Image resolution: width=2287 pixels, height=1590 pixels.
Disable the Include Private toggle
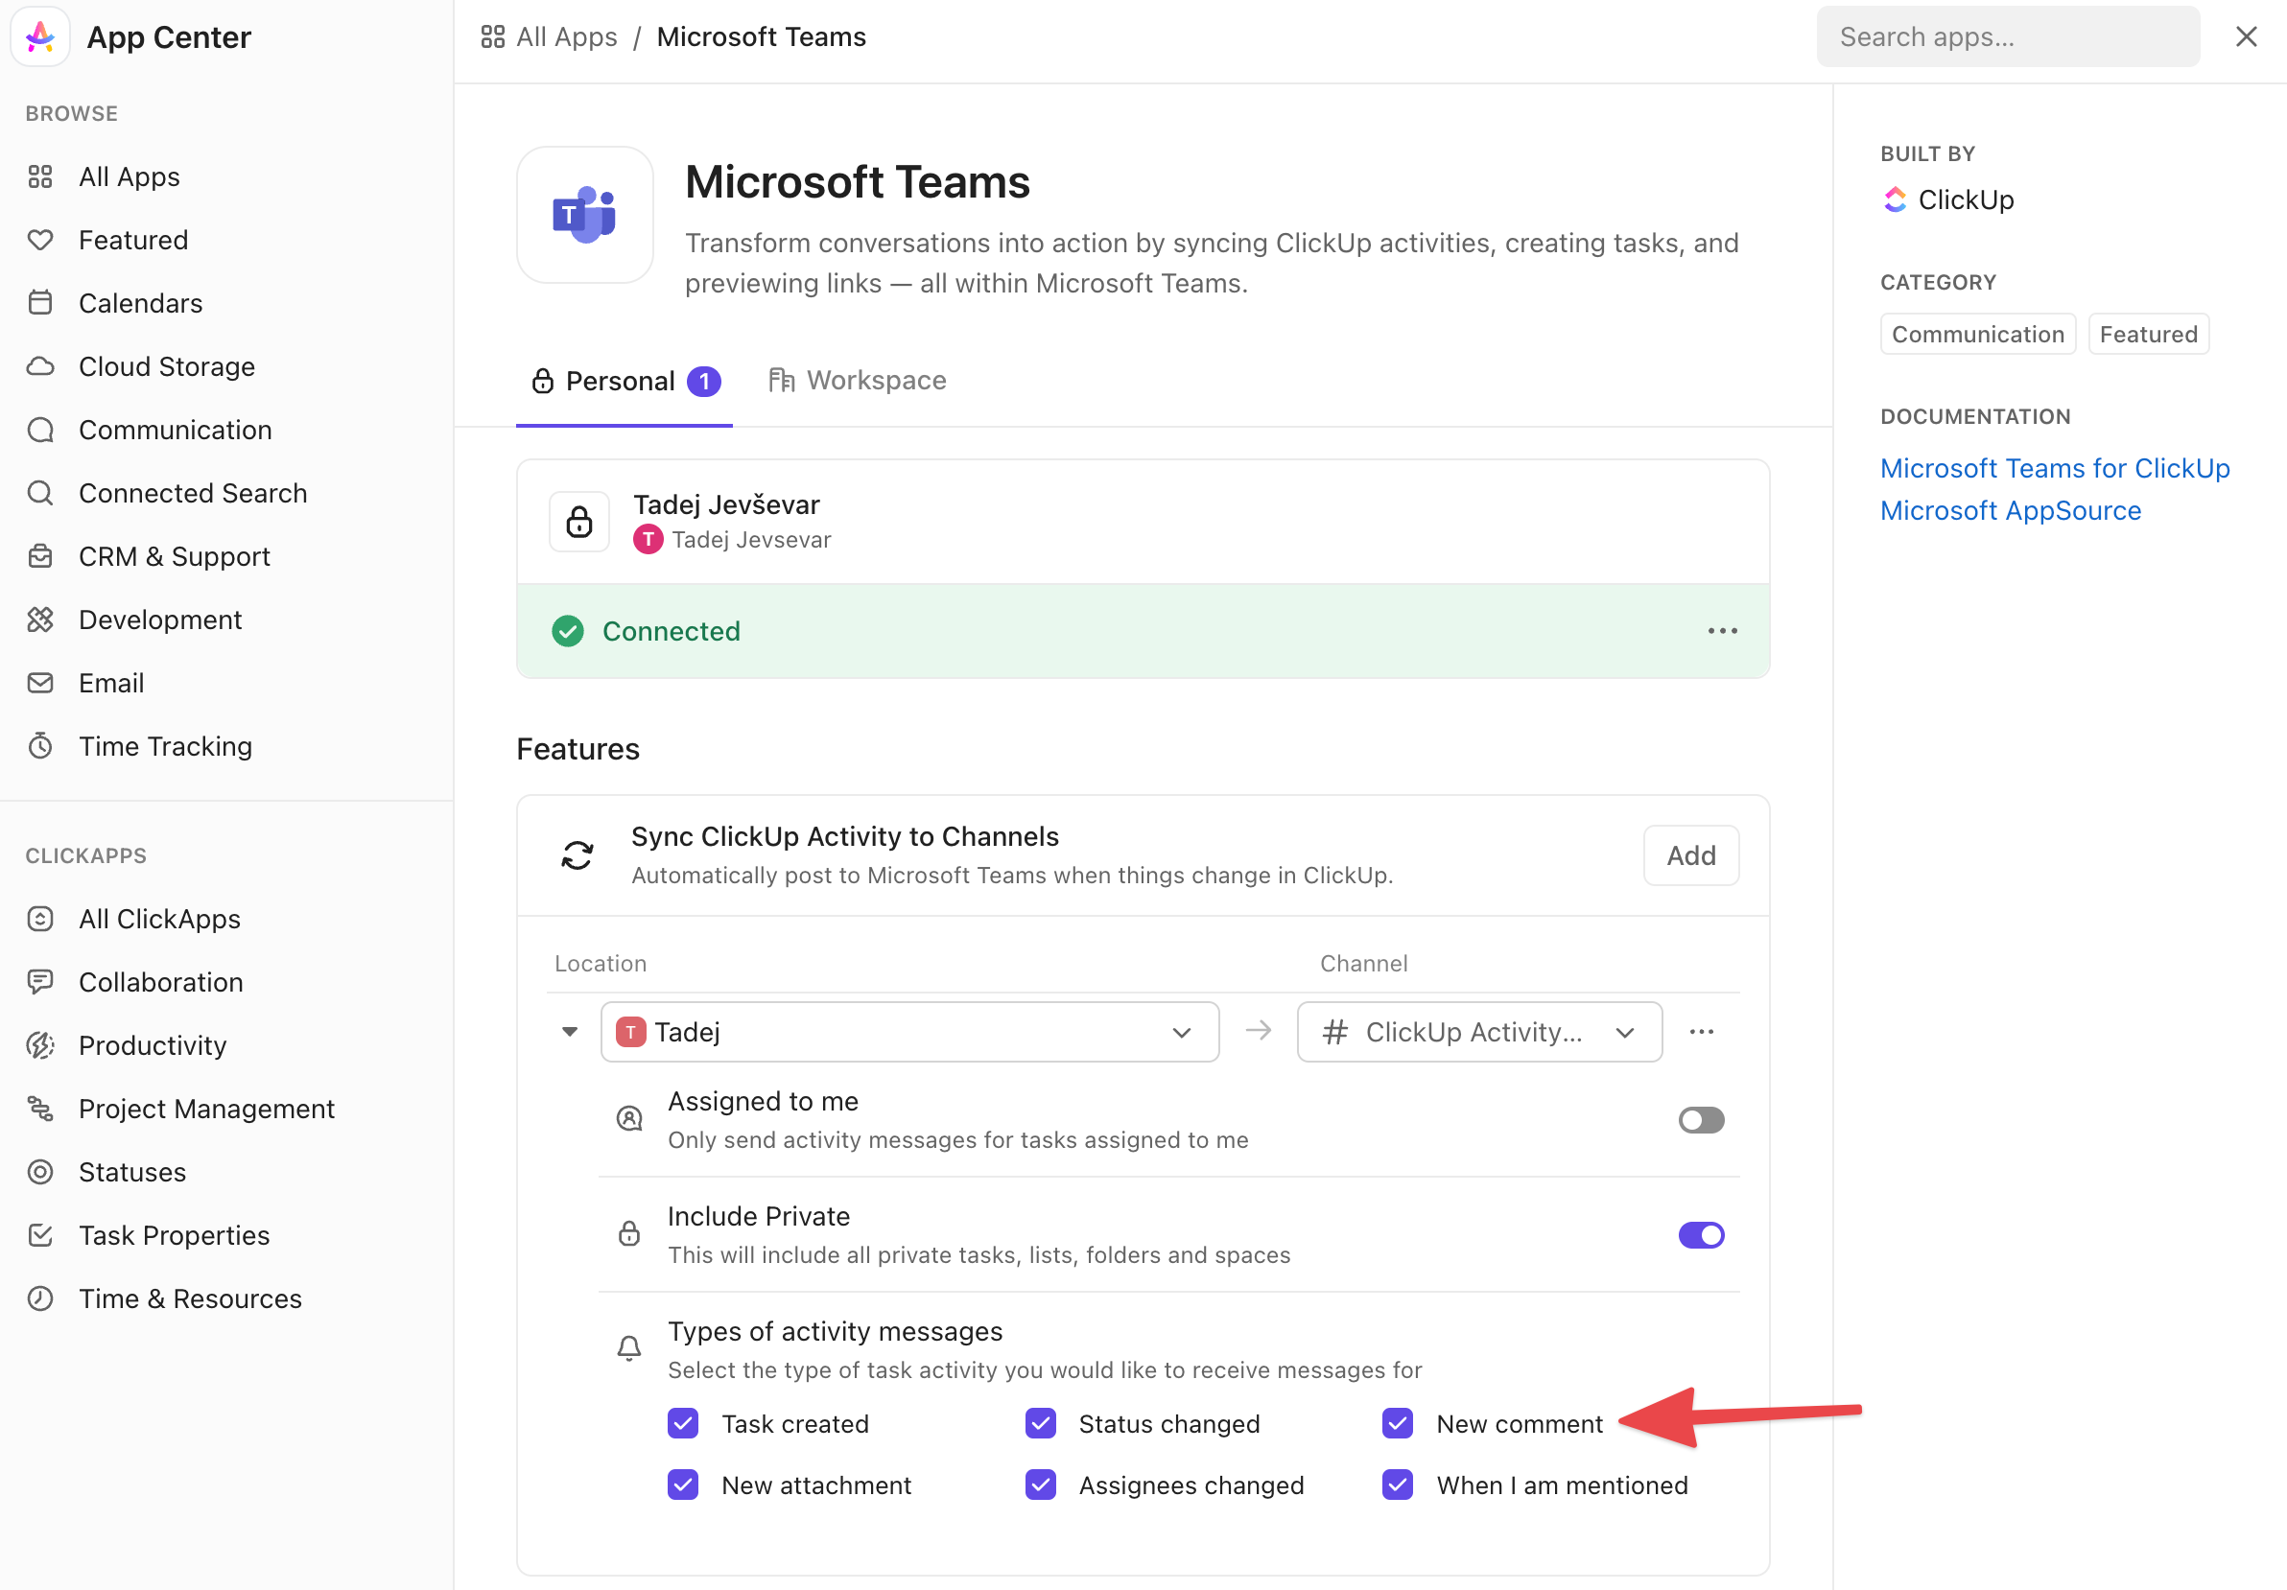point(1700,1235)
